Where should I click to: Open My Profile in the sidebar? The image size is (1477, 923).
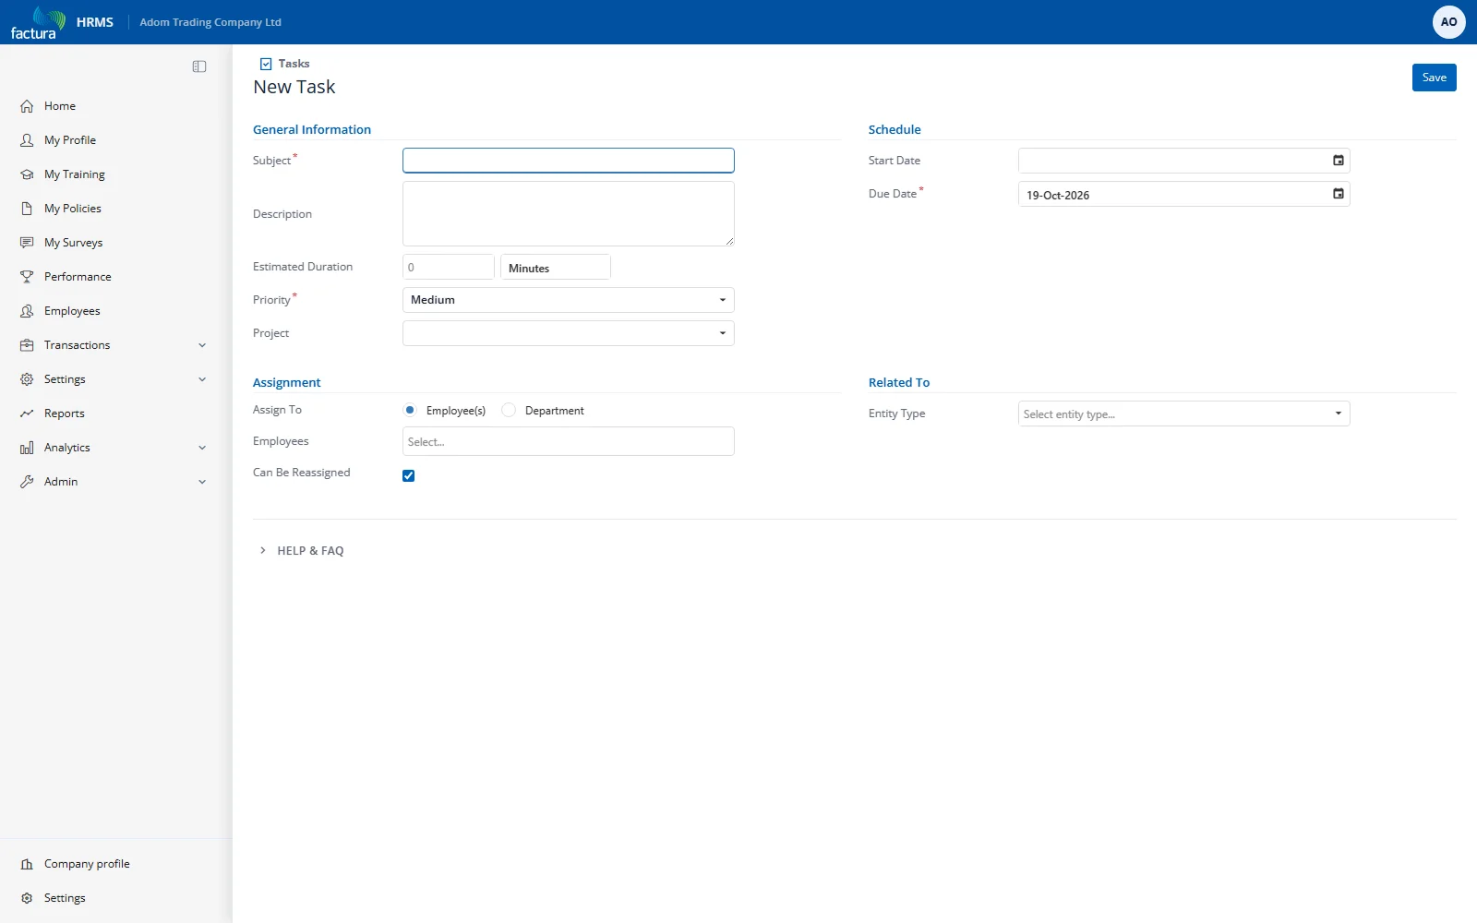tap(70, 140)
